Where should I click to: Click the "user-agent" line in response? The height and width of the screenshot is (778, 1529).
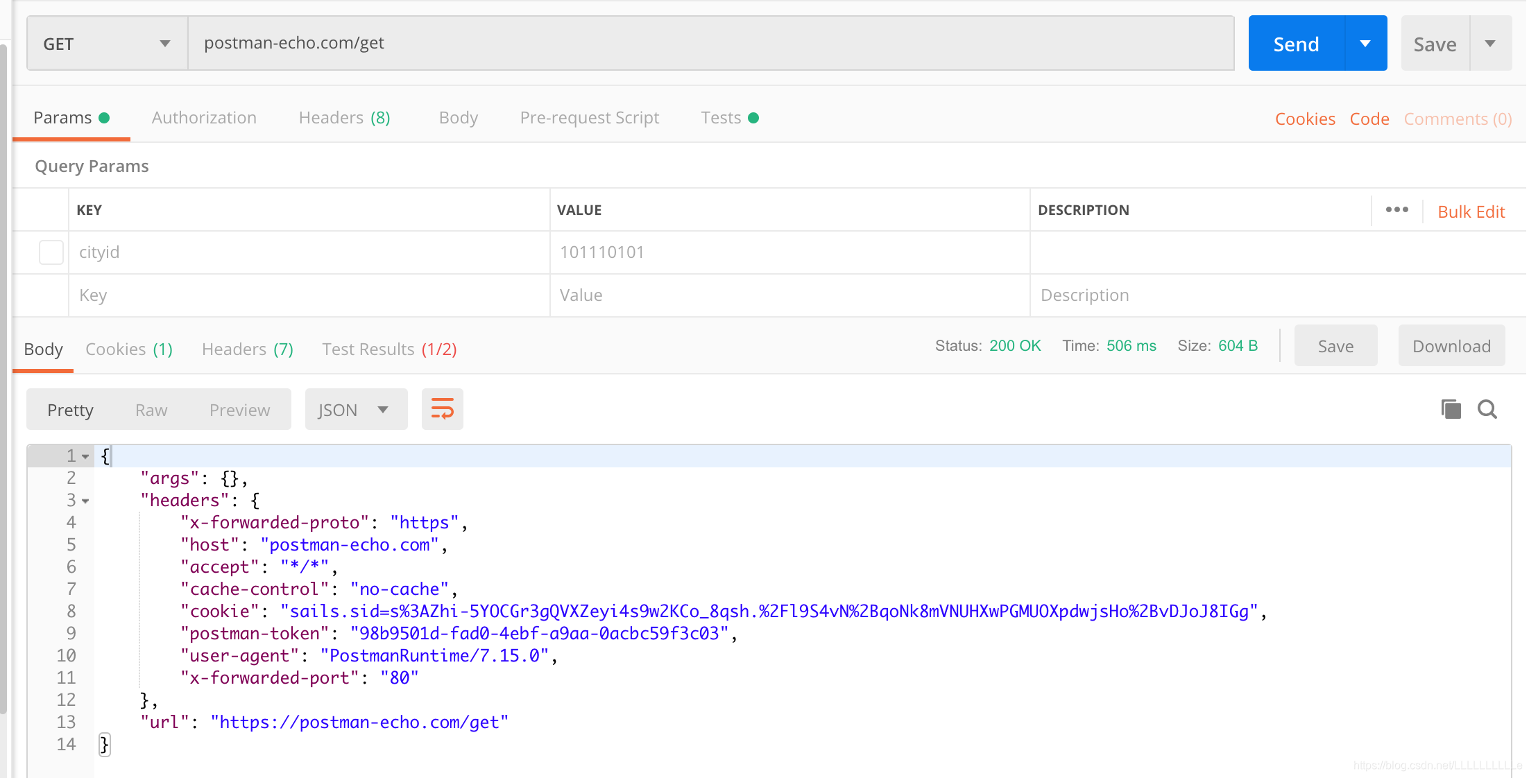point(369,655)
